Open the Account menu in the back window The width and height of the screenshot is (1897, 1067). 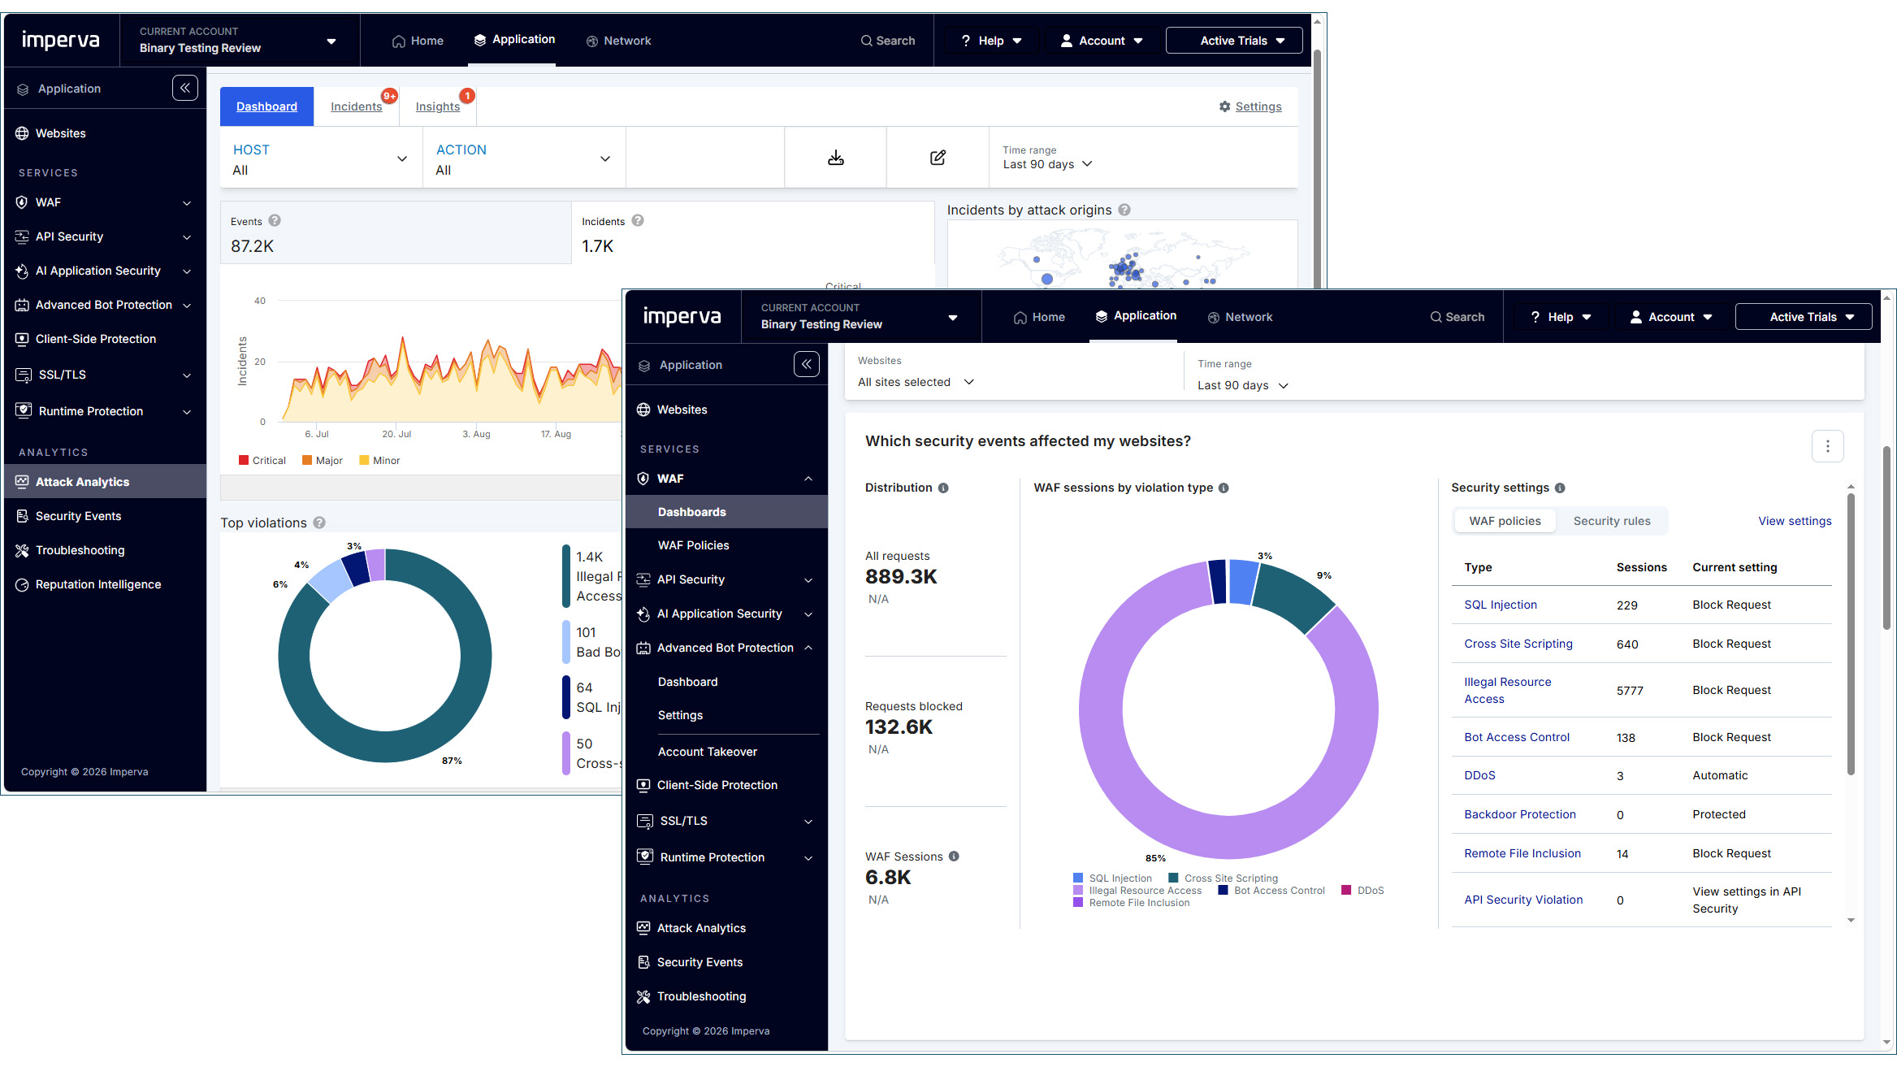coord(1102,41)
